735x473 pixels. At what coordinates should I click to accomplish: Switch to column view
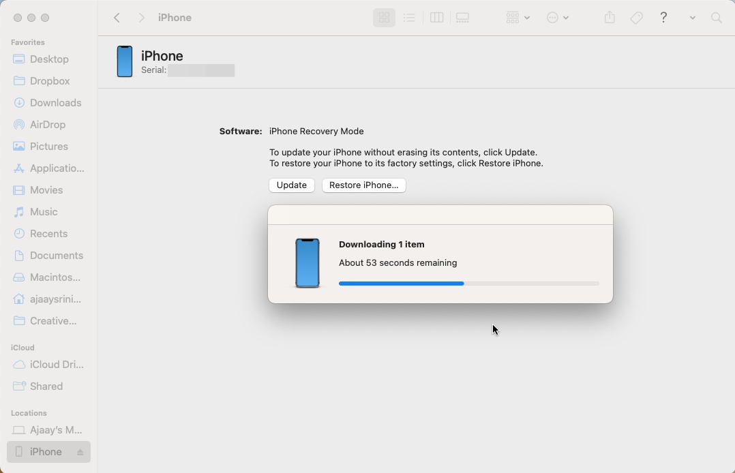pyautogui.click(x=436, y=18)
